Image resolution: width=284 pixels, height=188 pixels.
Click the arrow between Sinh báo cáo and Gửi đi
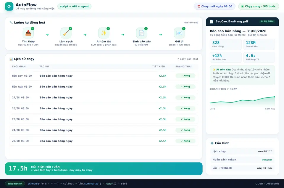160,35
